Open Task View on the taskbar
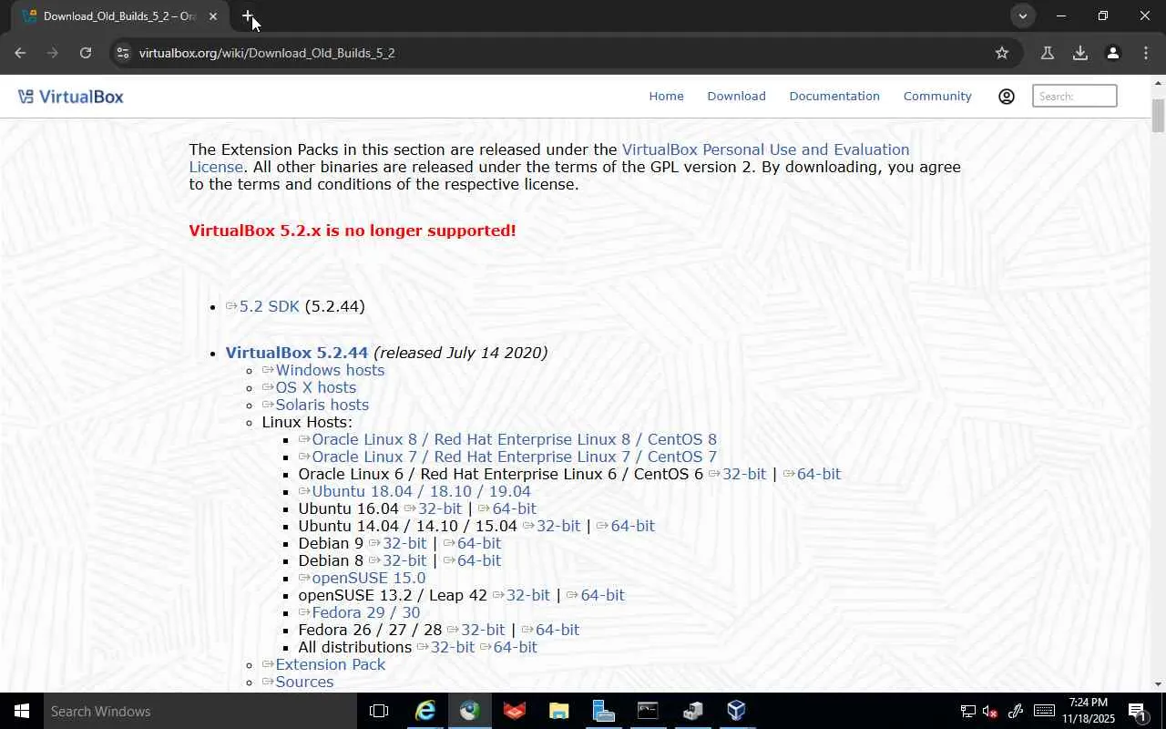 point(379,711)
